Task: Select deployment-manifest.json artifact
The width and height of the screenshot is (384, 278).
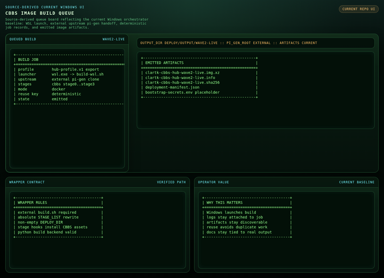Action: (172, 87)
